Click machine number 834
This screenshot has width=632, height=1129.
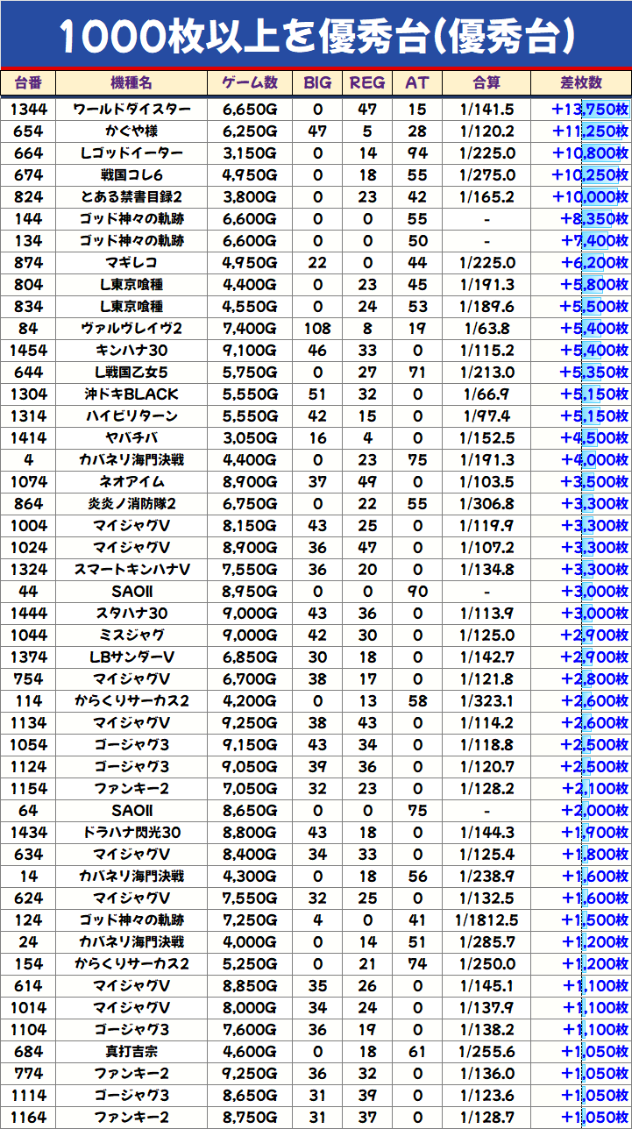coord(28,307)
